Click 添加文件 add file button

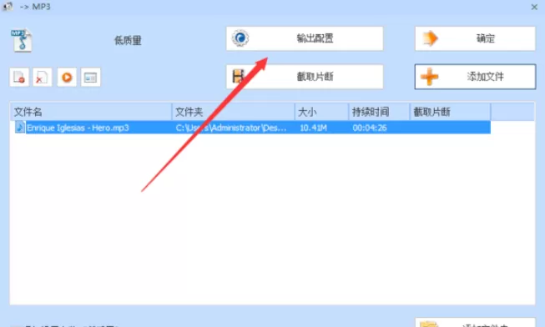(x=475, y=77)
